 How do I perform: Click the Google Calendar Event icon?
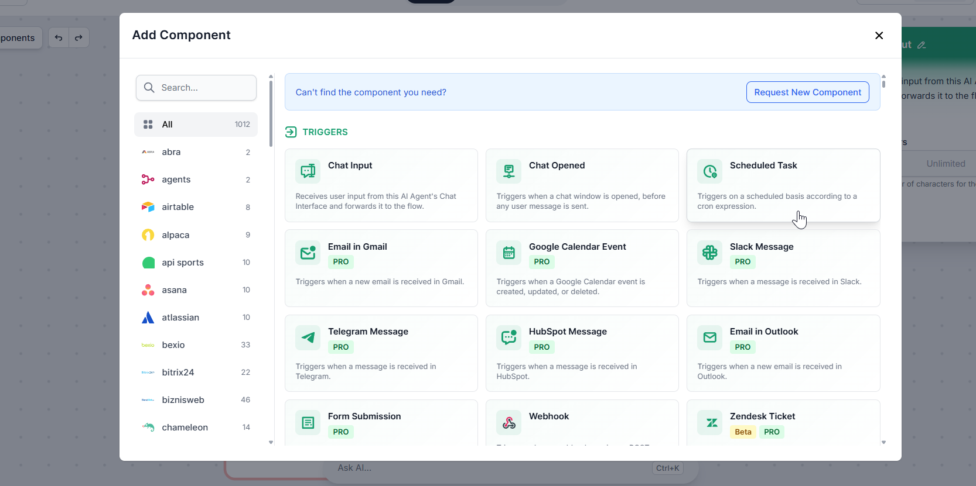tap(509, 253)
